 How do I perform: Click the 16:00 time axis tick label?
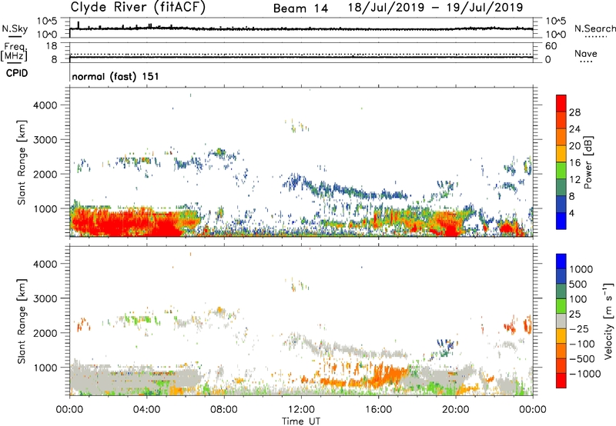pyautogui.click(x=378, y=410)
